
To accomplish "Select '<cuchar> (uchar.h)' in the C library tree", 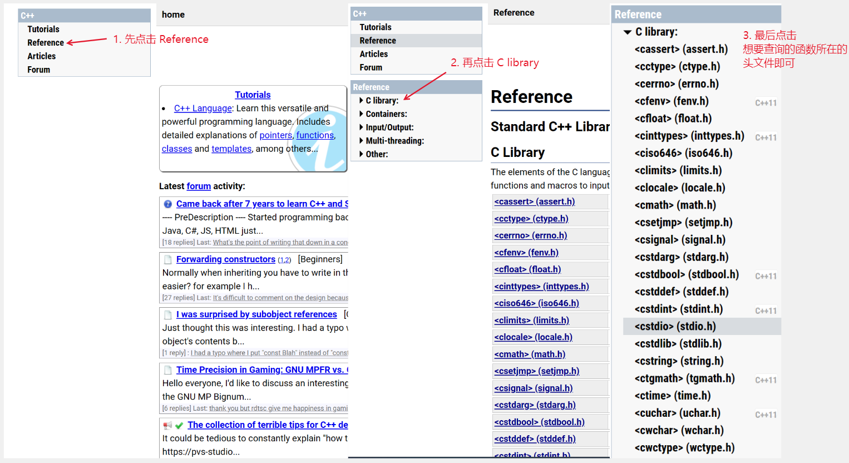I will (677, 413).
